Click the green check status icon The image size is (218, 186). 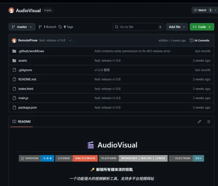[70, 40]
